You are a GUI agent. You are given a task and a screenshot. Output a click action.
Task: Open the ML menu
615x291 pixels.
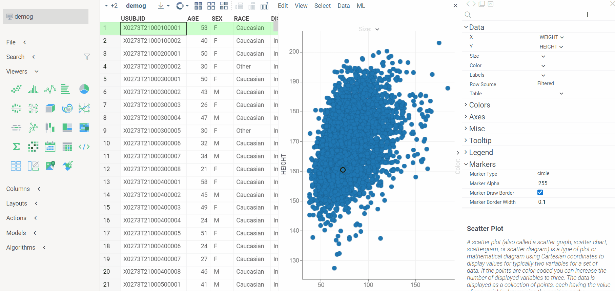361,6
